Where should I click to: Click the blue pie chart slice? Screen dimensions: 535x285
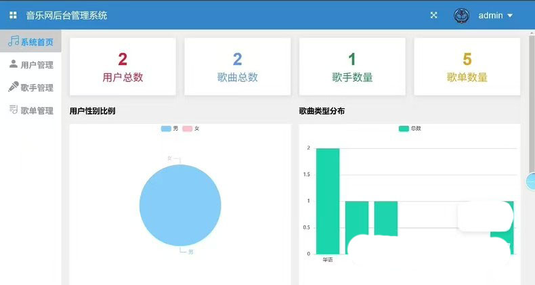tap(180, 205)
